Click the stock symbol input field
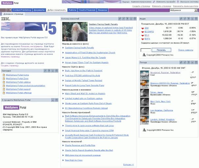Viewport: 199px width, 168px height. click(146, 50)
